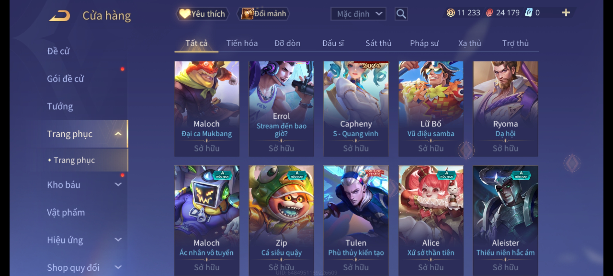Tap the plus icon to add currency
This screenshot has width=613, height=276.
pyautogui.click(x=566, y=13)
